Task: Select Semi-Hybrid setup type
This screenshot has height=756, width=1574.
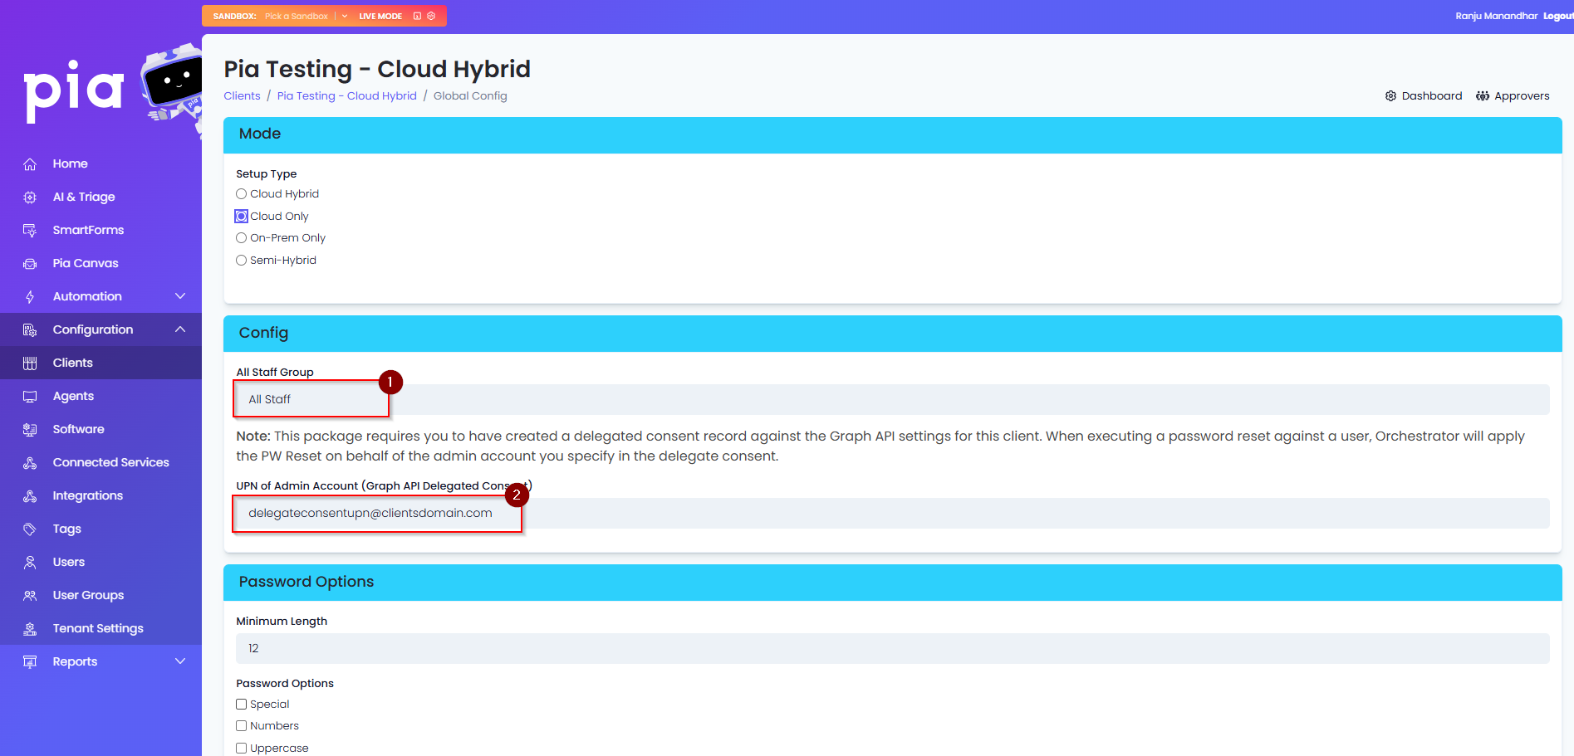Action: point(241,261)
